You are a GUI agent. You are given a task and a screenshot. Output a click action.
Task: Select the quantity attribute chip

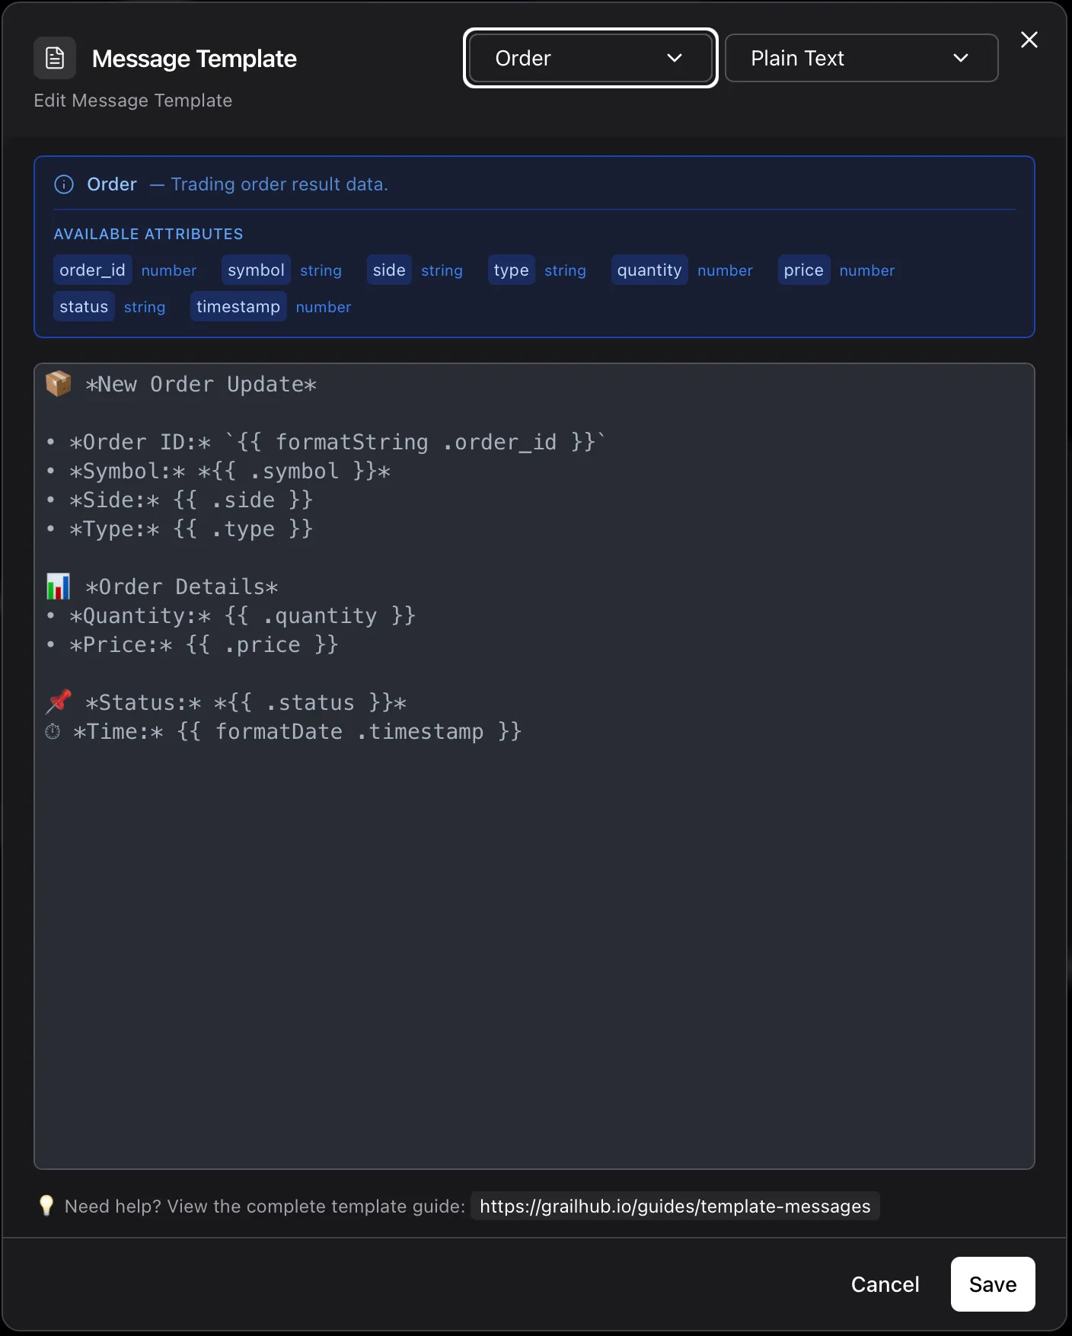[x=649, y=270]
